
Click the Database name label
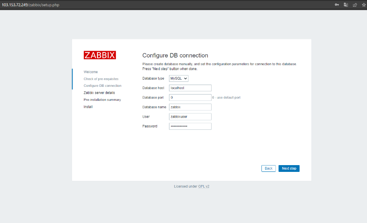coord(154,107)
